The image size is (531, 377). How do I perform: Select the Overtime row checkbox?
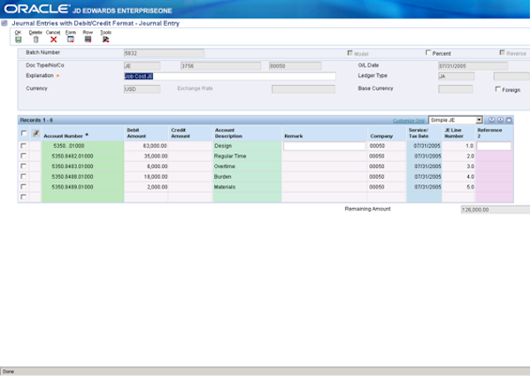(23, 166)
